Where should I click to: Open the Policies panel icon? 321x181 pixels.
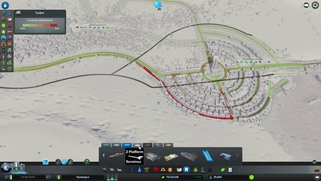pos(230,170)
